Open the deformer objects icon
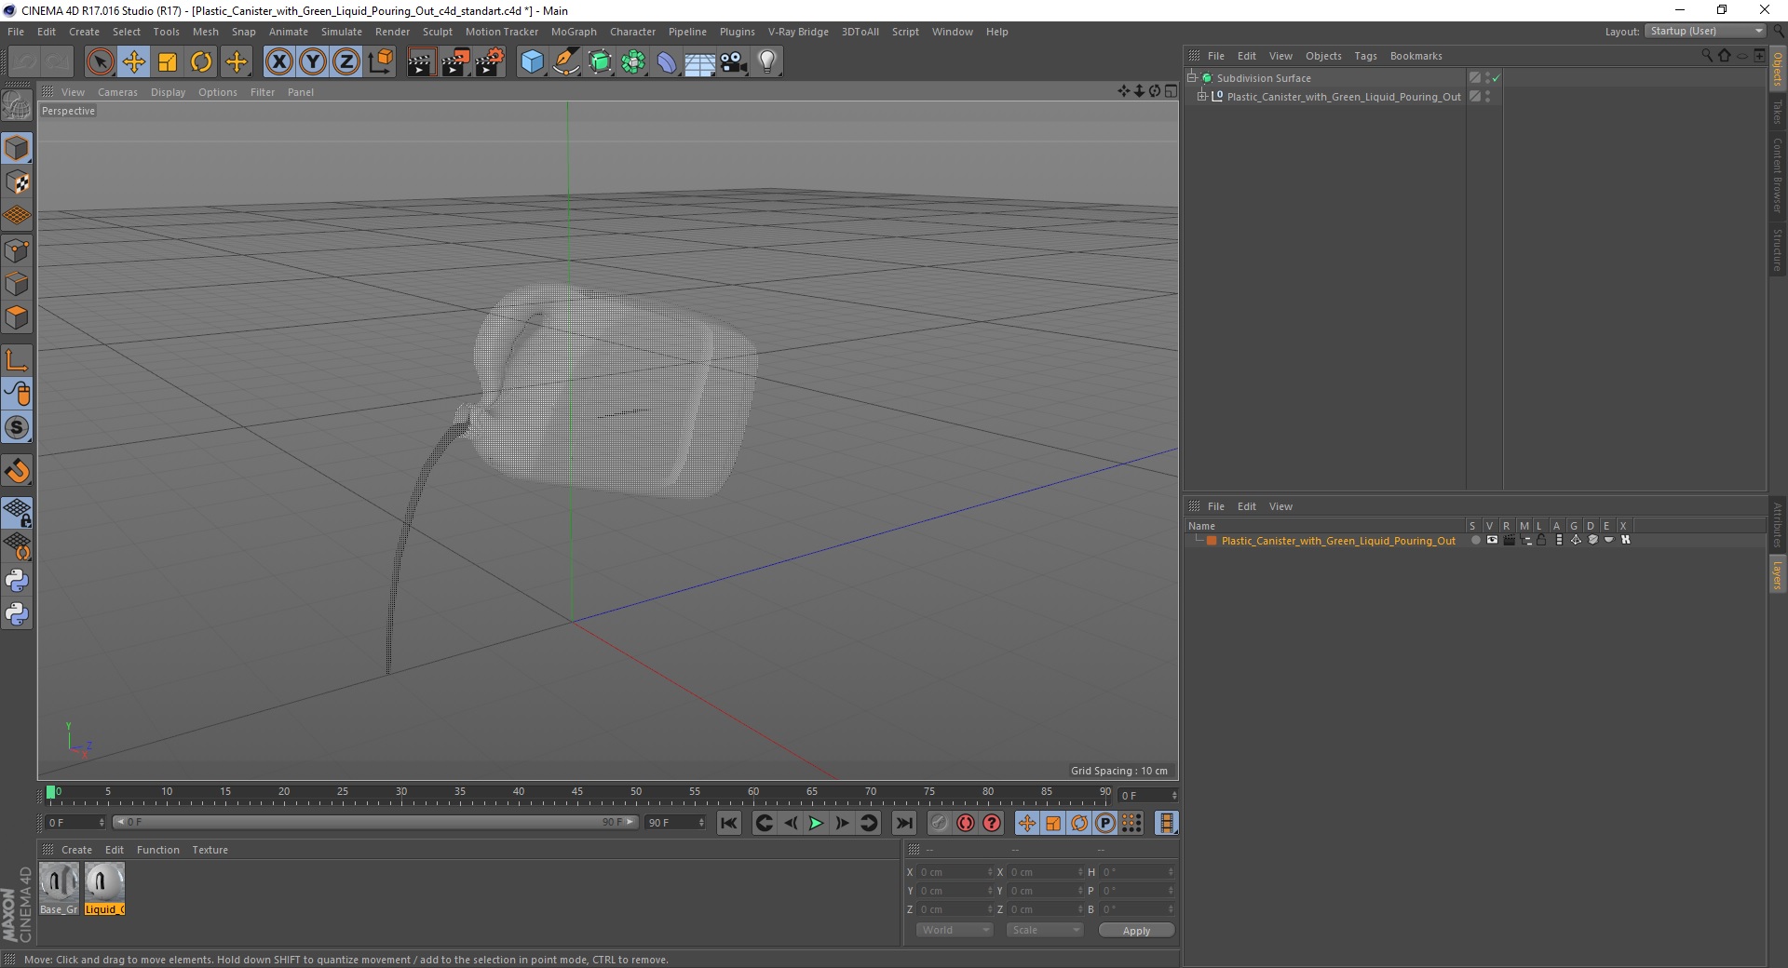This screenshot has height=968, width=1788. (x=667, y=62)
